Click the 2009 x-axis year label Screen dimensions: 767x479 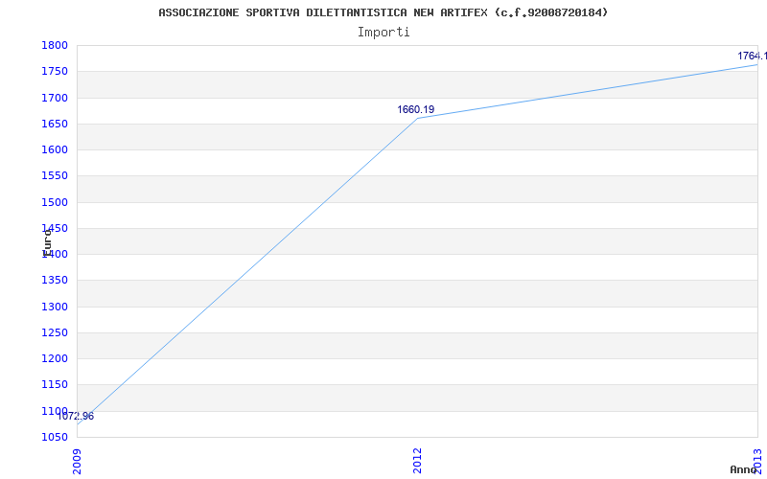78,461
